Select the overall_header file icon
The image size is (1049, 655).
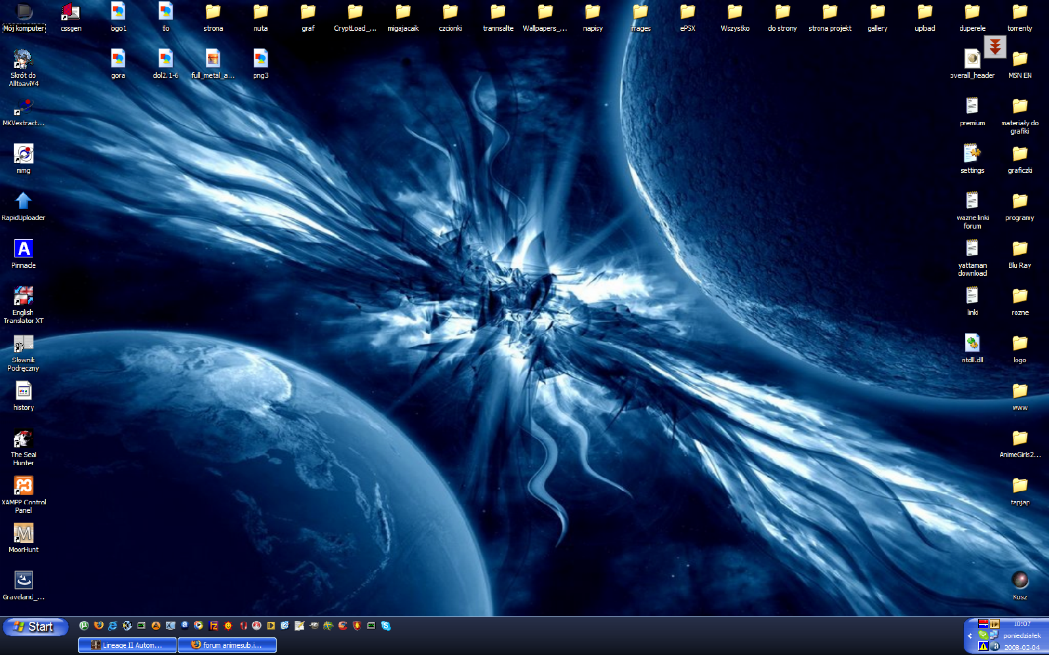coord(972,64)
